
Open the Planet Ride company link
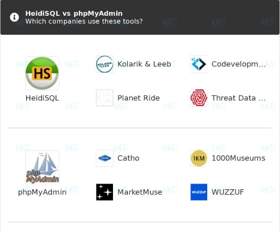pyautogui.click(x=139, y=98)
